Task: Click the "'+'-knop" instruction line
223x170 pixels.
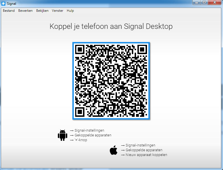Action: click(x=79, y=140)
